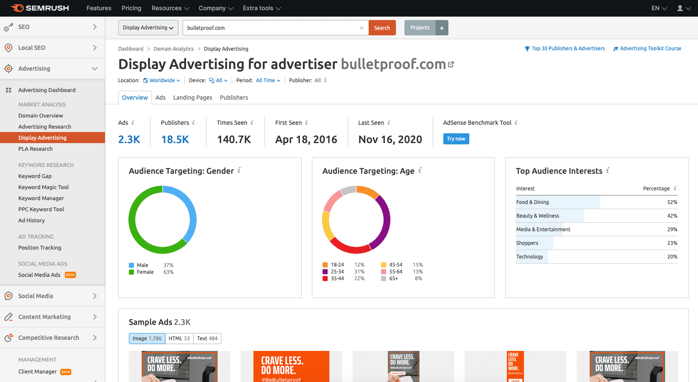Click the Projects button
The width and height of the screenshot is (698, 382).
(420, 28)
